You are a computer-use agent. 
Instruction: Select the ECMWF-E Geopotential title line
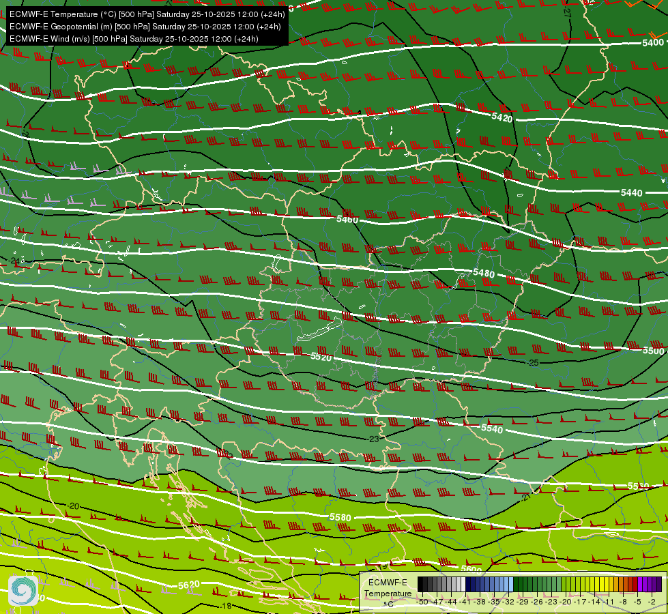(x=145, y=27)
